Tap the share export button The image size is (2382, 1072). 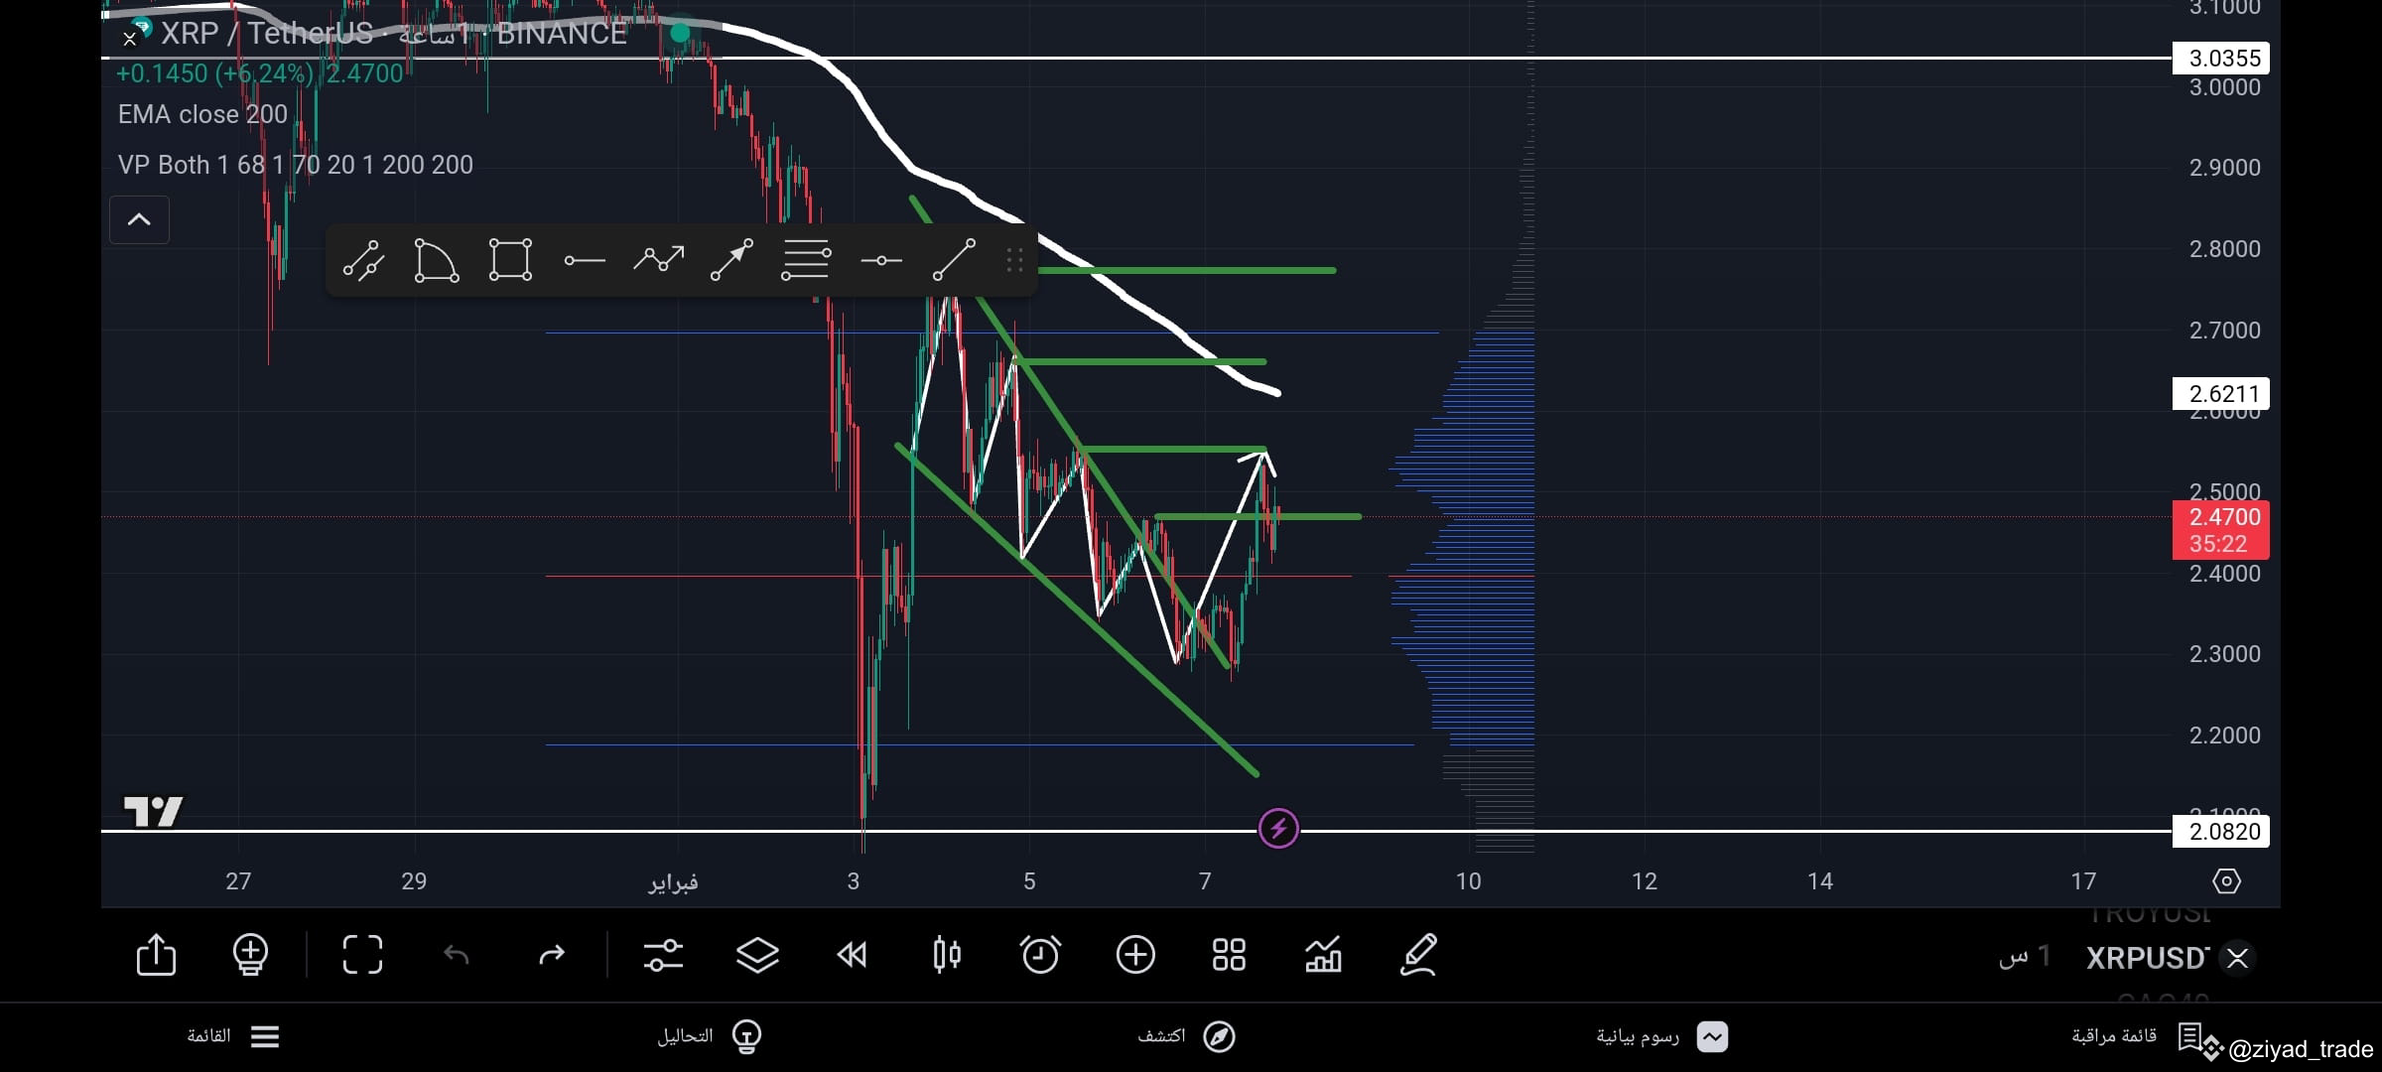(x=155, y=955)
